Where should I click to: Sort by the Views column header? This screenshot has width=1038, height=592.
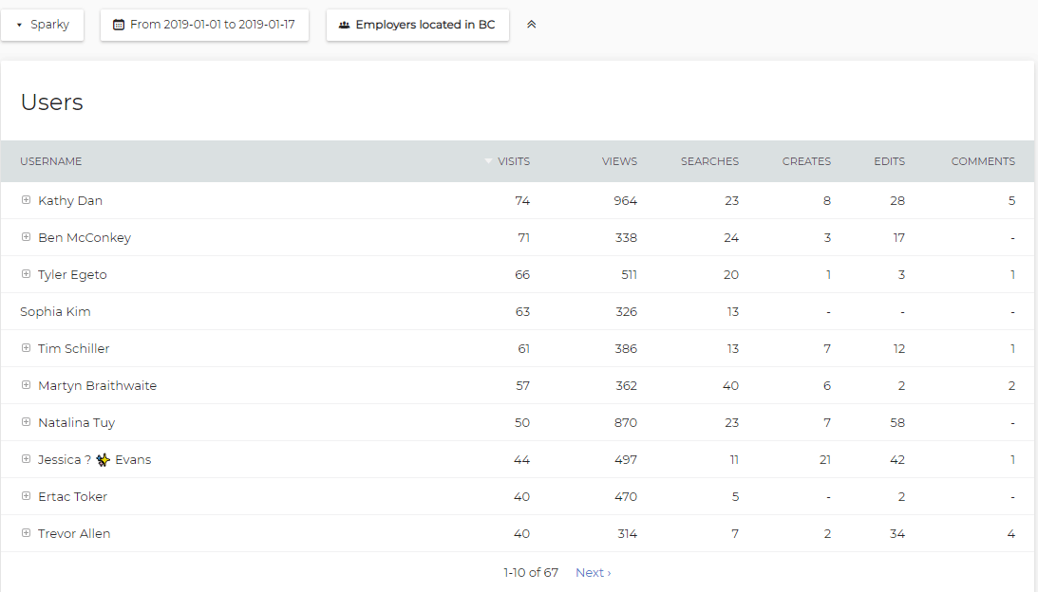[619, 161]
